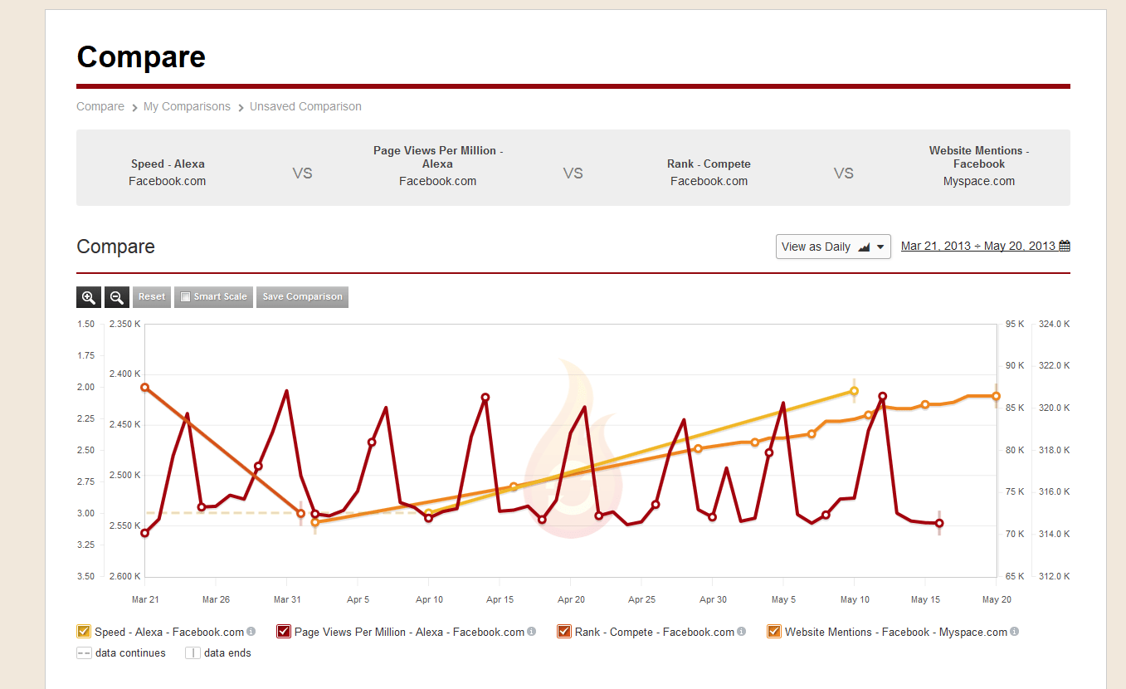Open the Mar 21 – May 20, 2013 date range picker
Screen dimensions: 1126x689
coord(977,246)
